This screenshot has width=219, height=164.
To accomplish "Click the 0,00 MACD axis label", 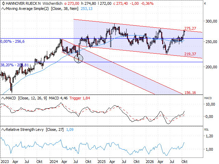I will coord(209,117).
